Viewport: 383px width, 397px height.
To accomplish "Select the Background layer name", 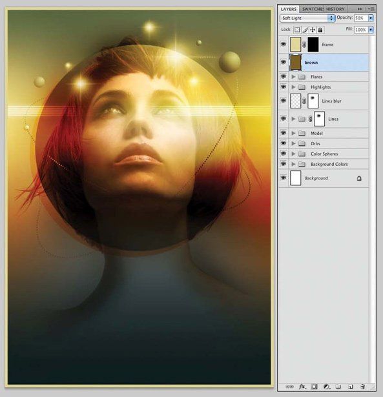I will [x=316, y=178].
